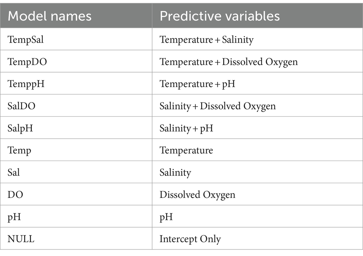
Task: Click the Salinity + Dissolved Oxygen cell
Action: [x=258, y=105]
